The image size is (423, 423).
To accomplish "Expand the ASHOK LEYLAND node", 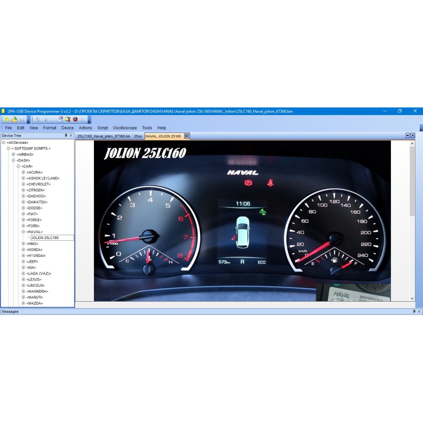I will point(23,178).
